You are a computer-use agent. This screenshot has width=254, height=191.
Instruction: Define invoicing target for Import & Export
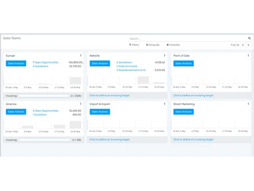(109, 140)
